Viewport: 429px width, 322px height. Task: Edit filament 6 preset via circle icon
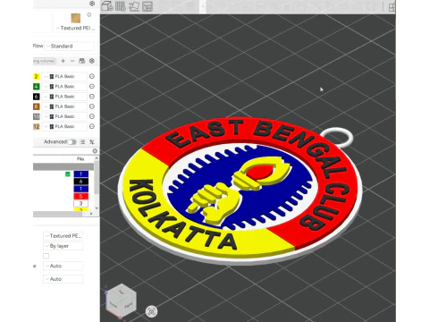pyautogui.click(x=92, y=97)
